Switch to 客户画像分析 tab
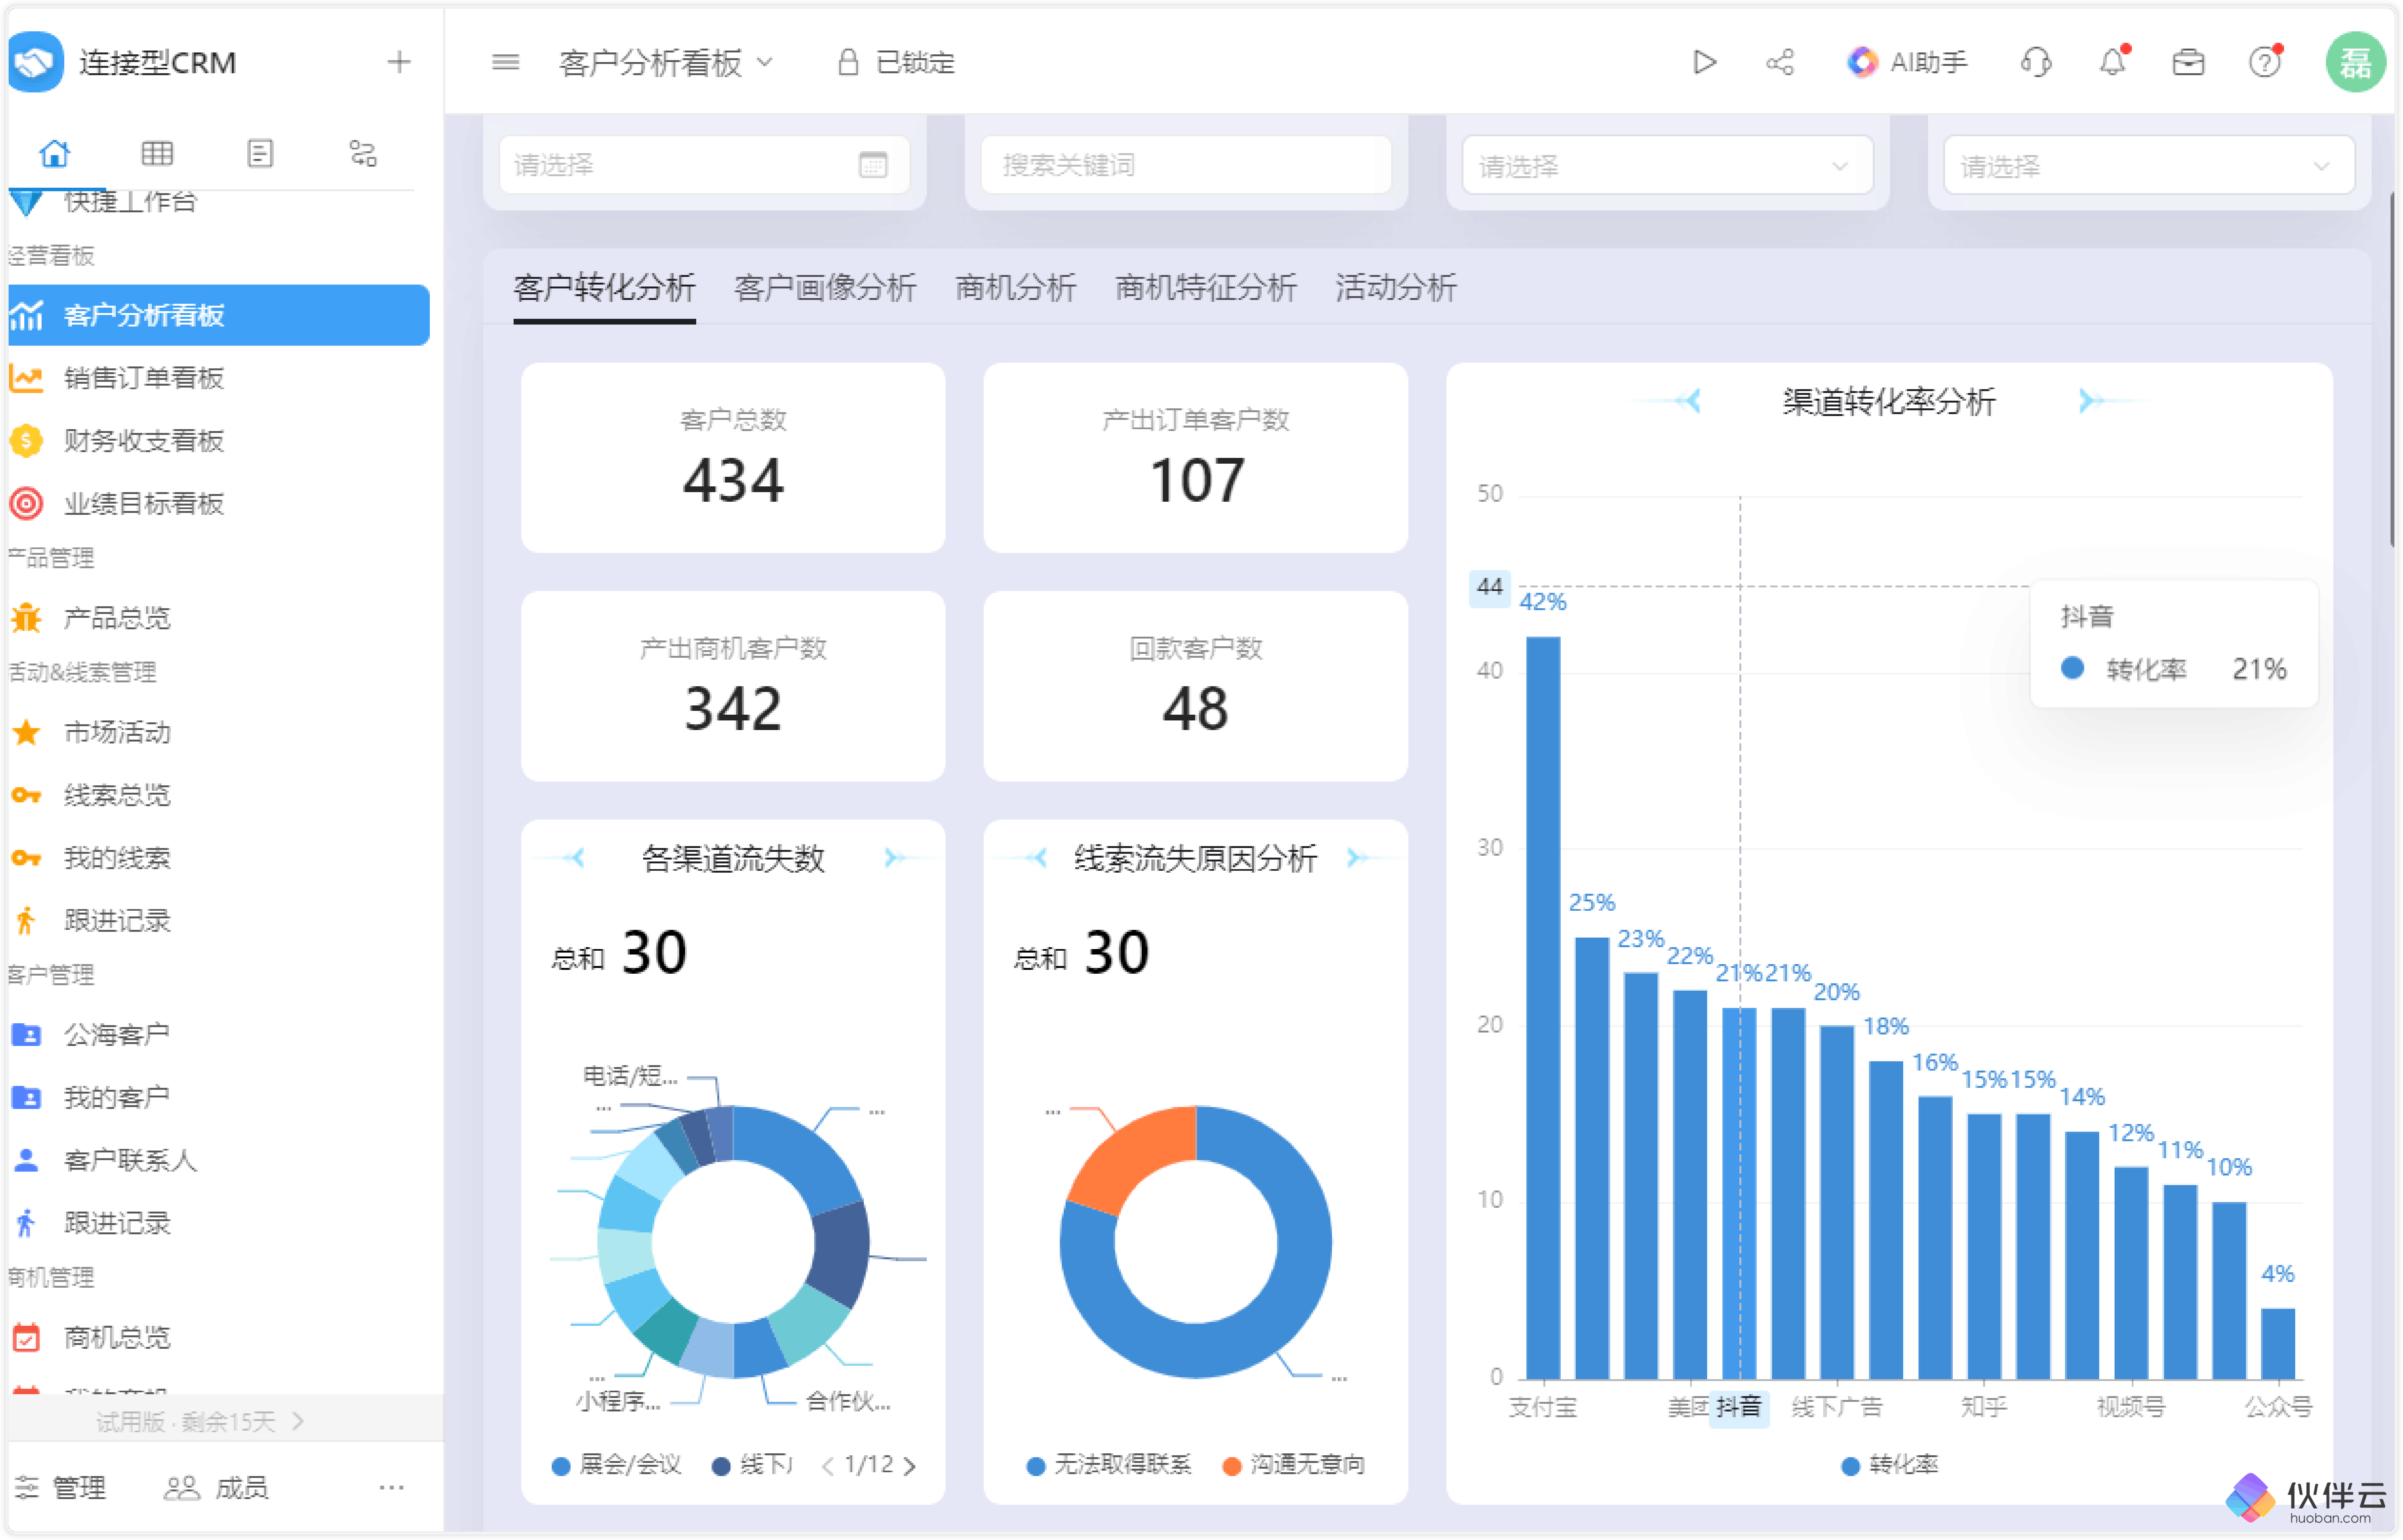 click(825, 288)
